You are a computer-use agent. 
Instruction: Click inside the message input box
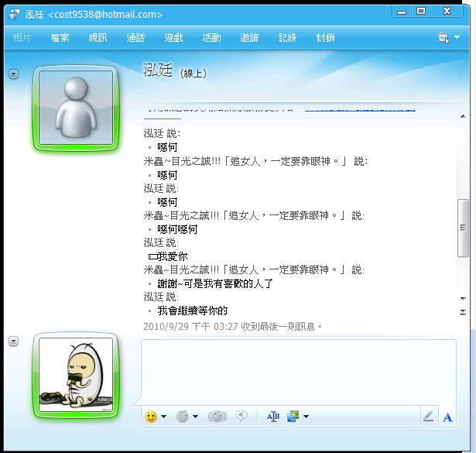tap(299, 372)
